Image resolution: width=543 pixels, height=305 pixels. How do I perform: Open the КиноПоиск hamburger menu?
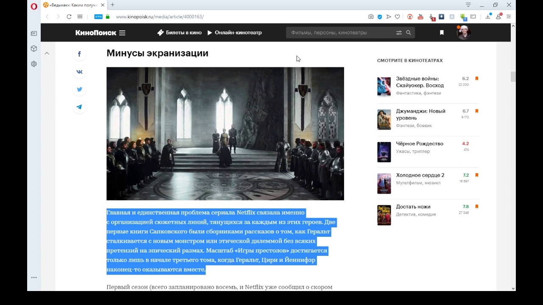[122, 33]
